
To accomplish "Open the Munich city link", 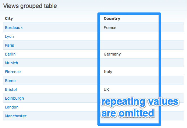I will pyautogui.click(x=12, y=63).
